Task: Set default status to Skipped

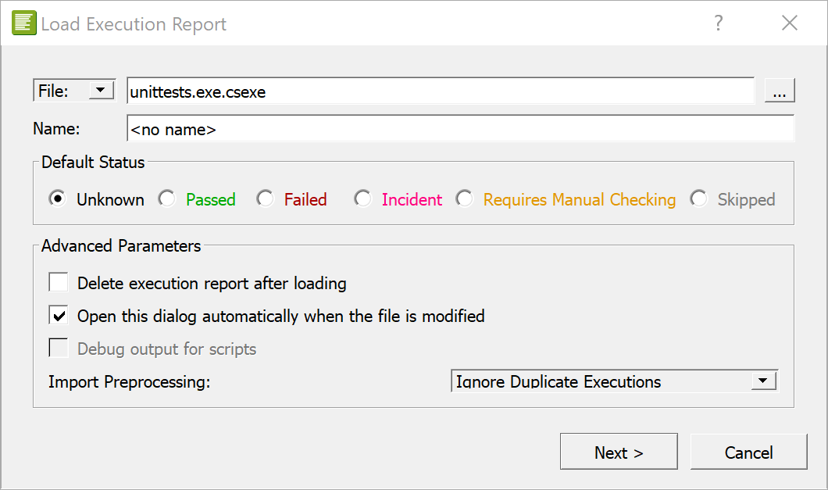Action: 698,199
